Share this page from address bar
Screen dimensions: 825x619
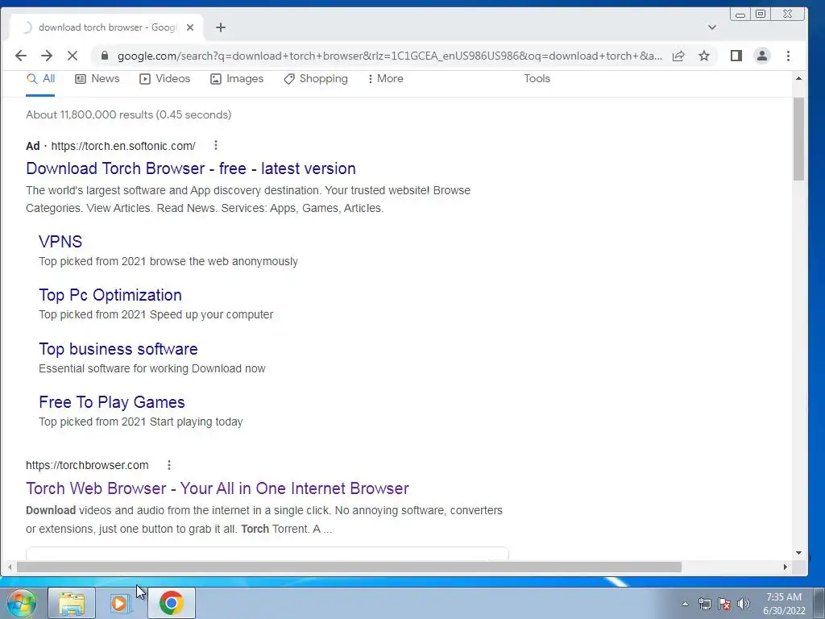tap(678, 56)
